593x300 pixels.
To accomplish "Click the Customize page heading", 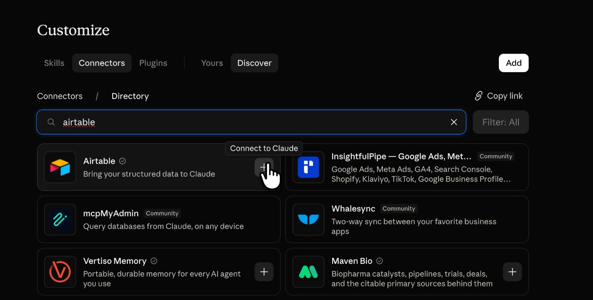I will tap(73, 30).
